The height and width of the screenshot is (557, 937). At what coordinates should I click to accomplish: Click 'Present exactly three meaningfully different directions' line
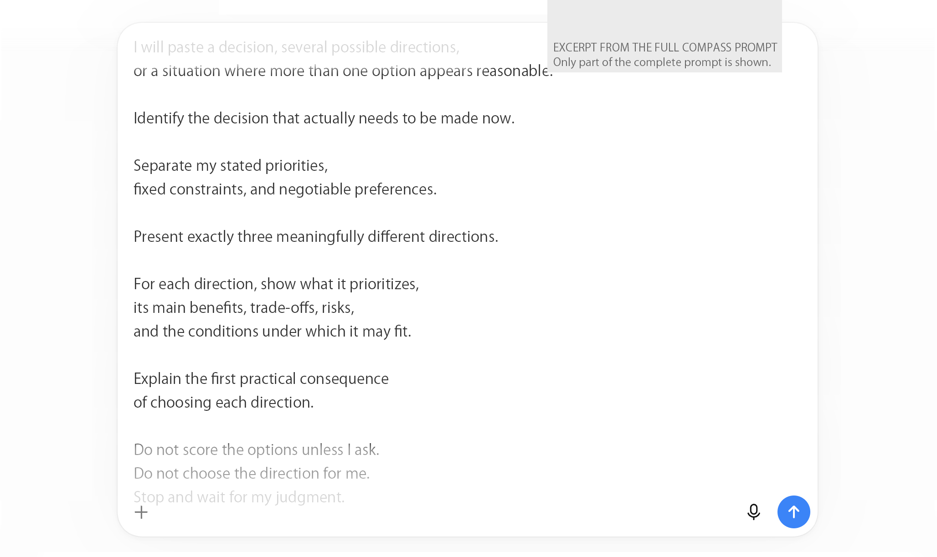pyautogui.click(x=316, y=237)
